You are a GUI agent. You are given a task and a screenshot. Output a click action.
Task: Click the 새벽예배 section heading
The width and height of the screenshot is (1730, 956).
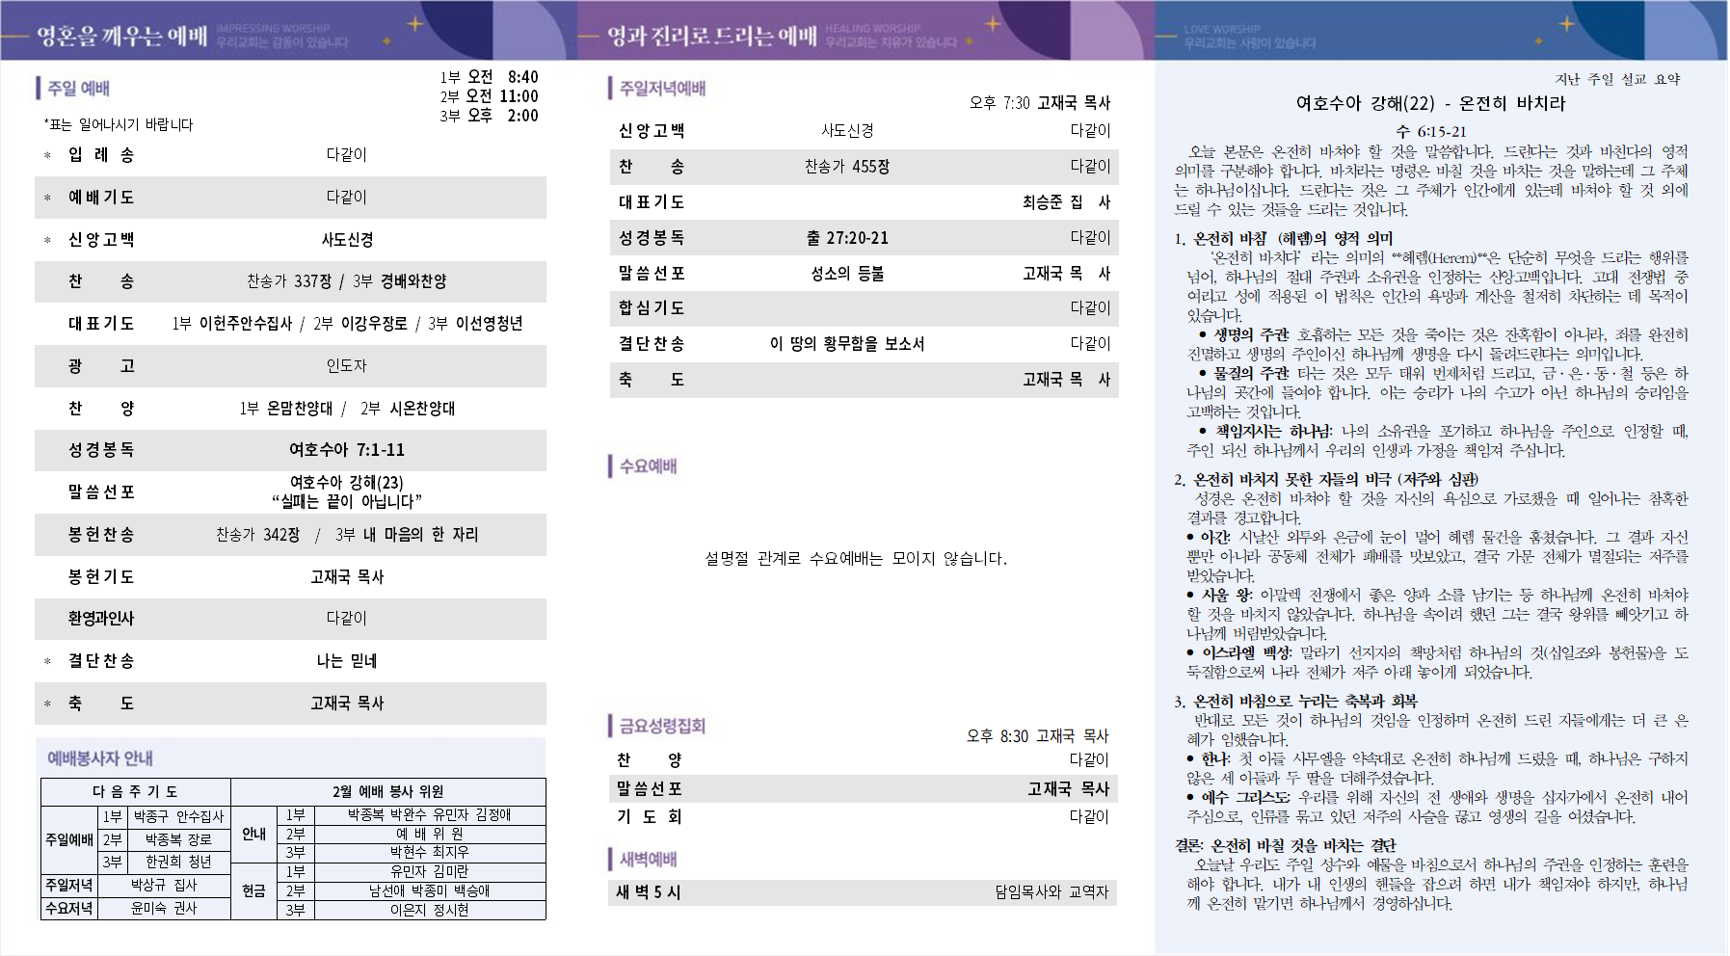[648, 859]
